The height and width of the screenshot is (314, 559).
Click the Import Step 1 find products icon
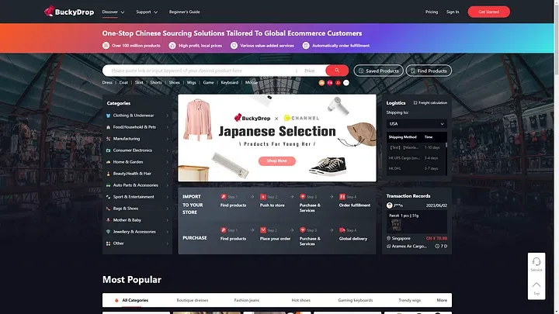coord(224,196)
